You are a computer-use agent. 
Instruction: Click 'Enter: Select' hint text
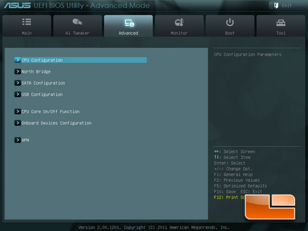click(230, 163)
